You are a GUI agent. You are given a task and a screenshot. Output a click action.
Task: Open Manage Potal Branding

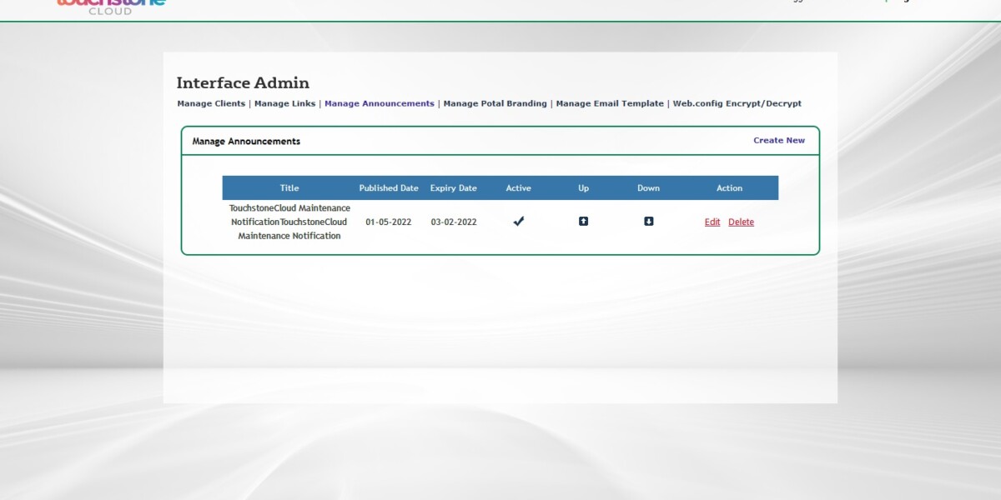coord(495,103)
